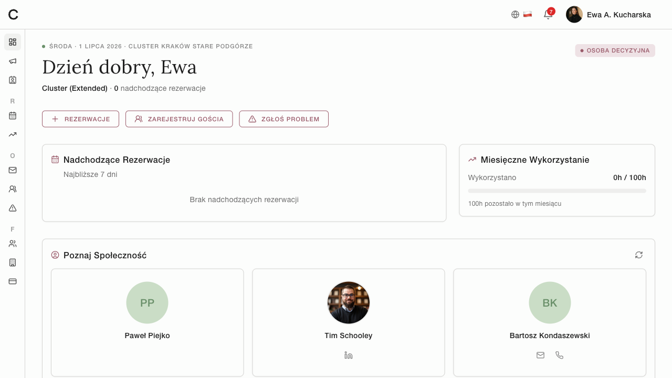This screenshot has width=672, height=378.
Task: Open Paweł Piejko's community card
Action: point(148,323)
